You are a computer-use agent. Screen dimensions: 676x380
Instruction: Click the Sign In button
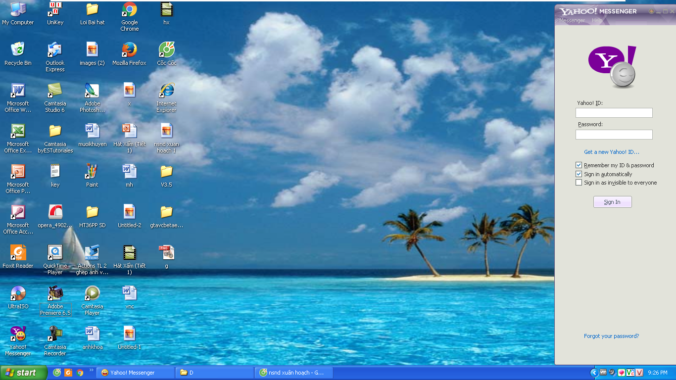click(x=612, y=202)
